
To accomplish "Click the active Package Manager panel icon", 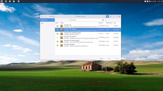I will coord(19,1).
